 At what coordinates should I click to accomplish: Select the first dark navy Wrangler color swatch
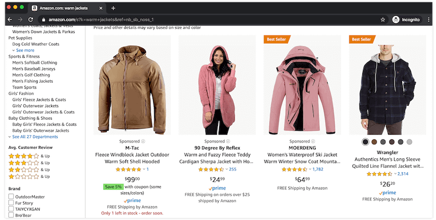[x=365, y=142]
